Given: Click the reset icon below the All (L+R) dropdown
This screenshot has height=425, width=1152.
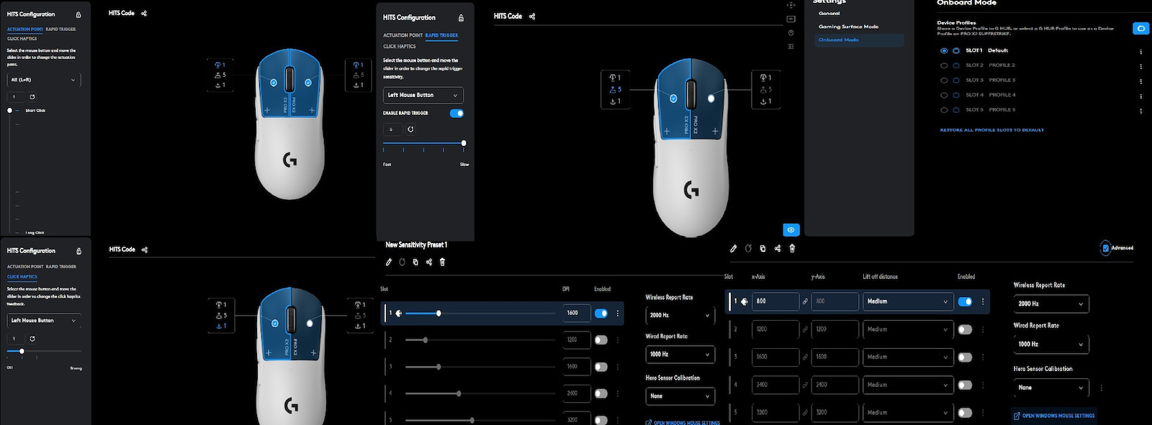Looking at the screenshot, I should pyautogui.click(x=32, y=96).
